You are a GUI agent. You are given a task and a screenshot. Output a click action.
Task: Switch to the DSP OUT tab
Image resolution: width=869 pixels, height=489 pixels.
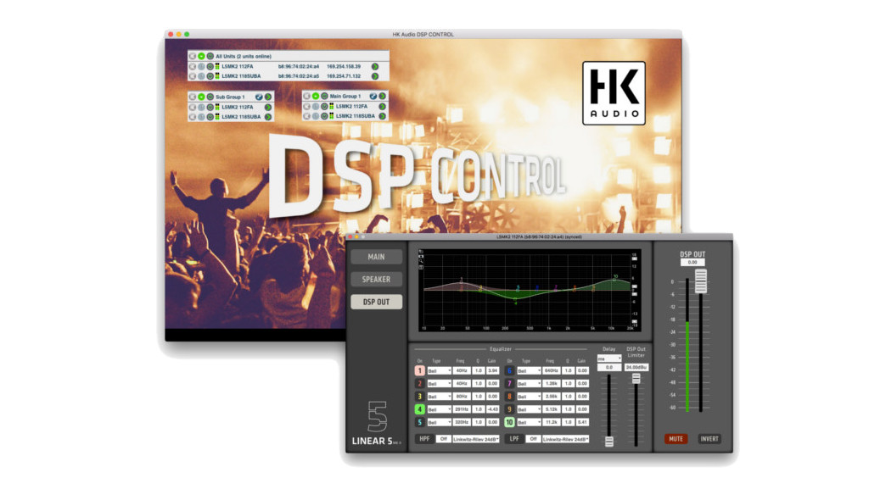pyautogui.click(x=376, y=302)
